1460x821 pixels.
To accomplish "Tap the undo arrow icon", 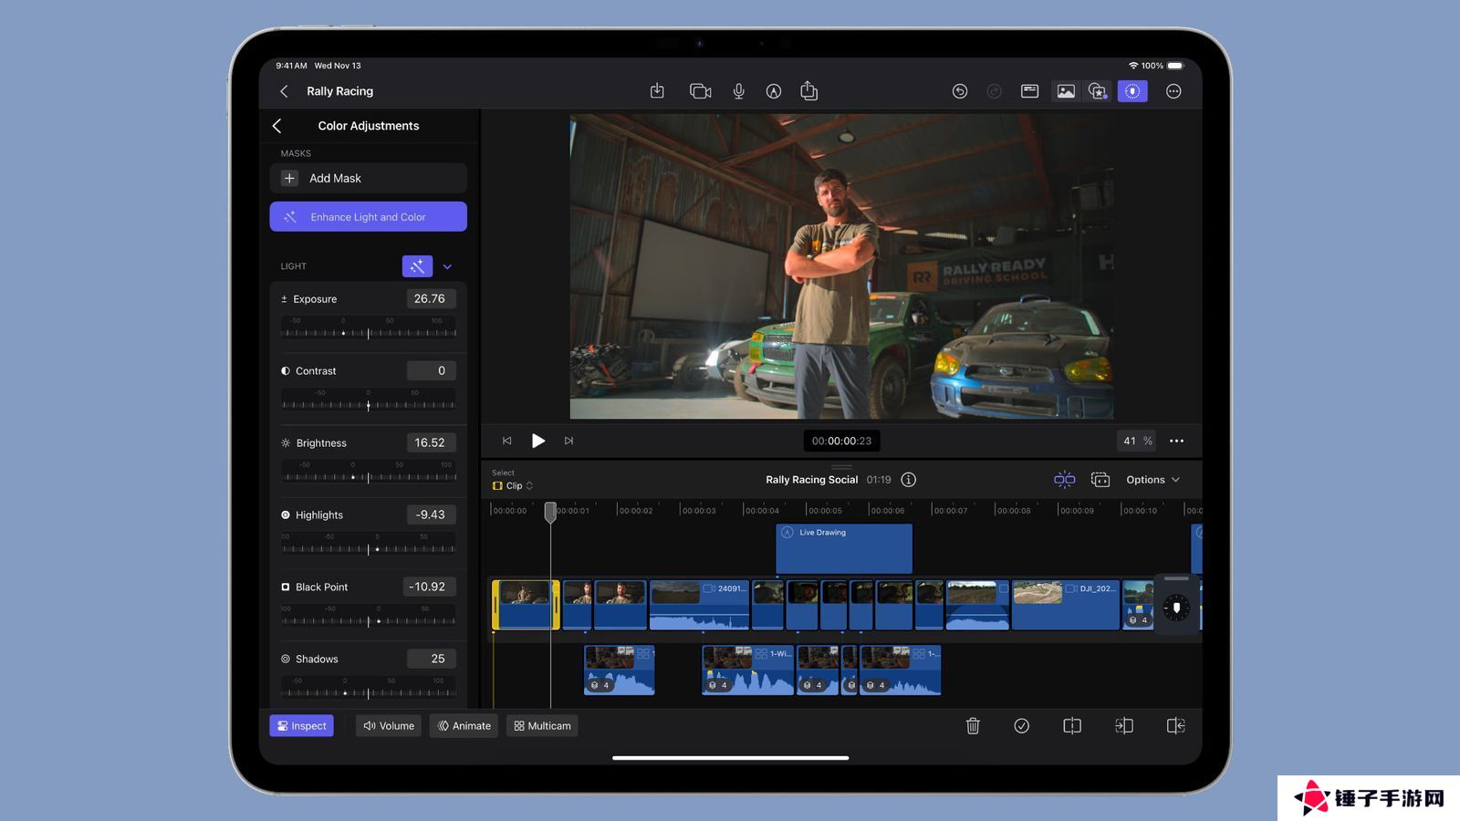I will [x=959, y=91].
